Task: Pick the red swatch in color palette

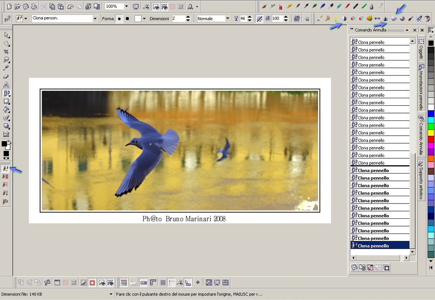Action: [x=431, y=139]
